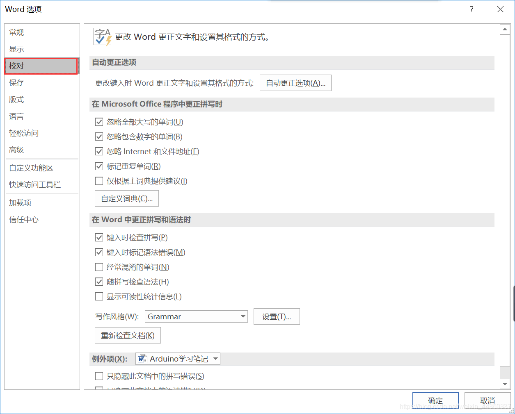Open 自定义功能区 settings
This screenshot has height=414, width=515.
point(42,168)
